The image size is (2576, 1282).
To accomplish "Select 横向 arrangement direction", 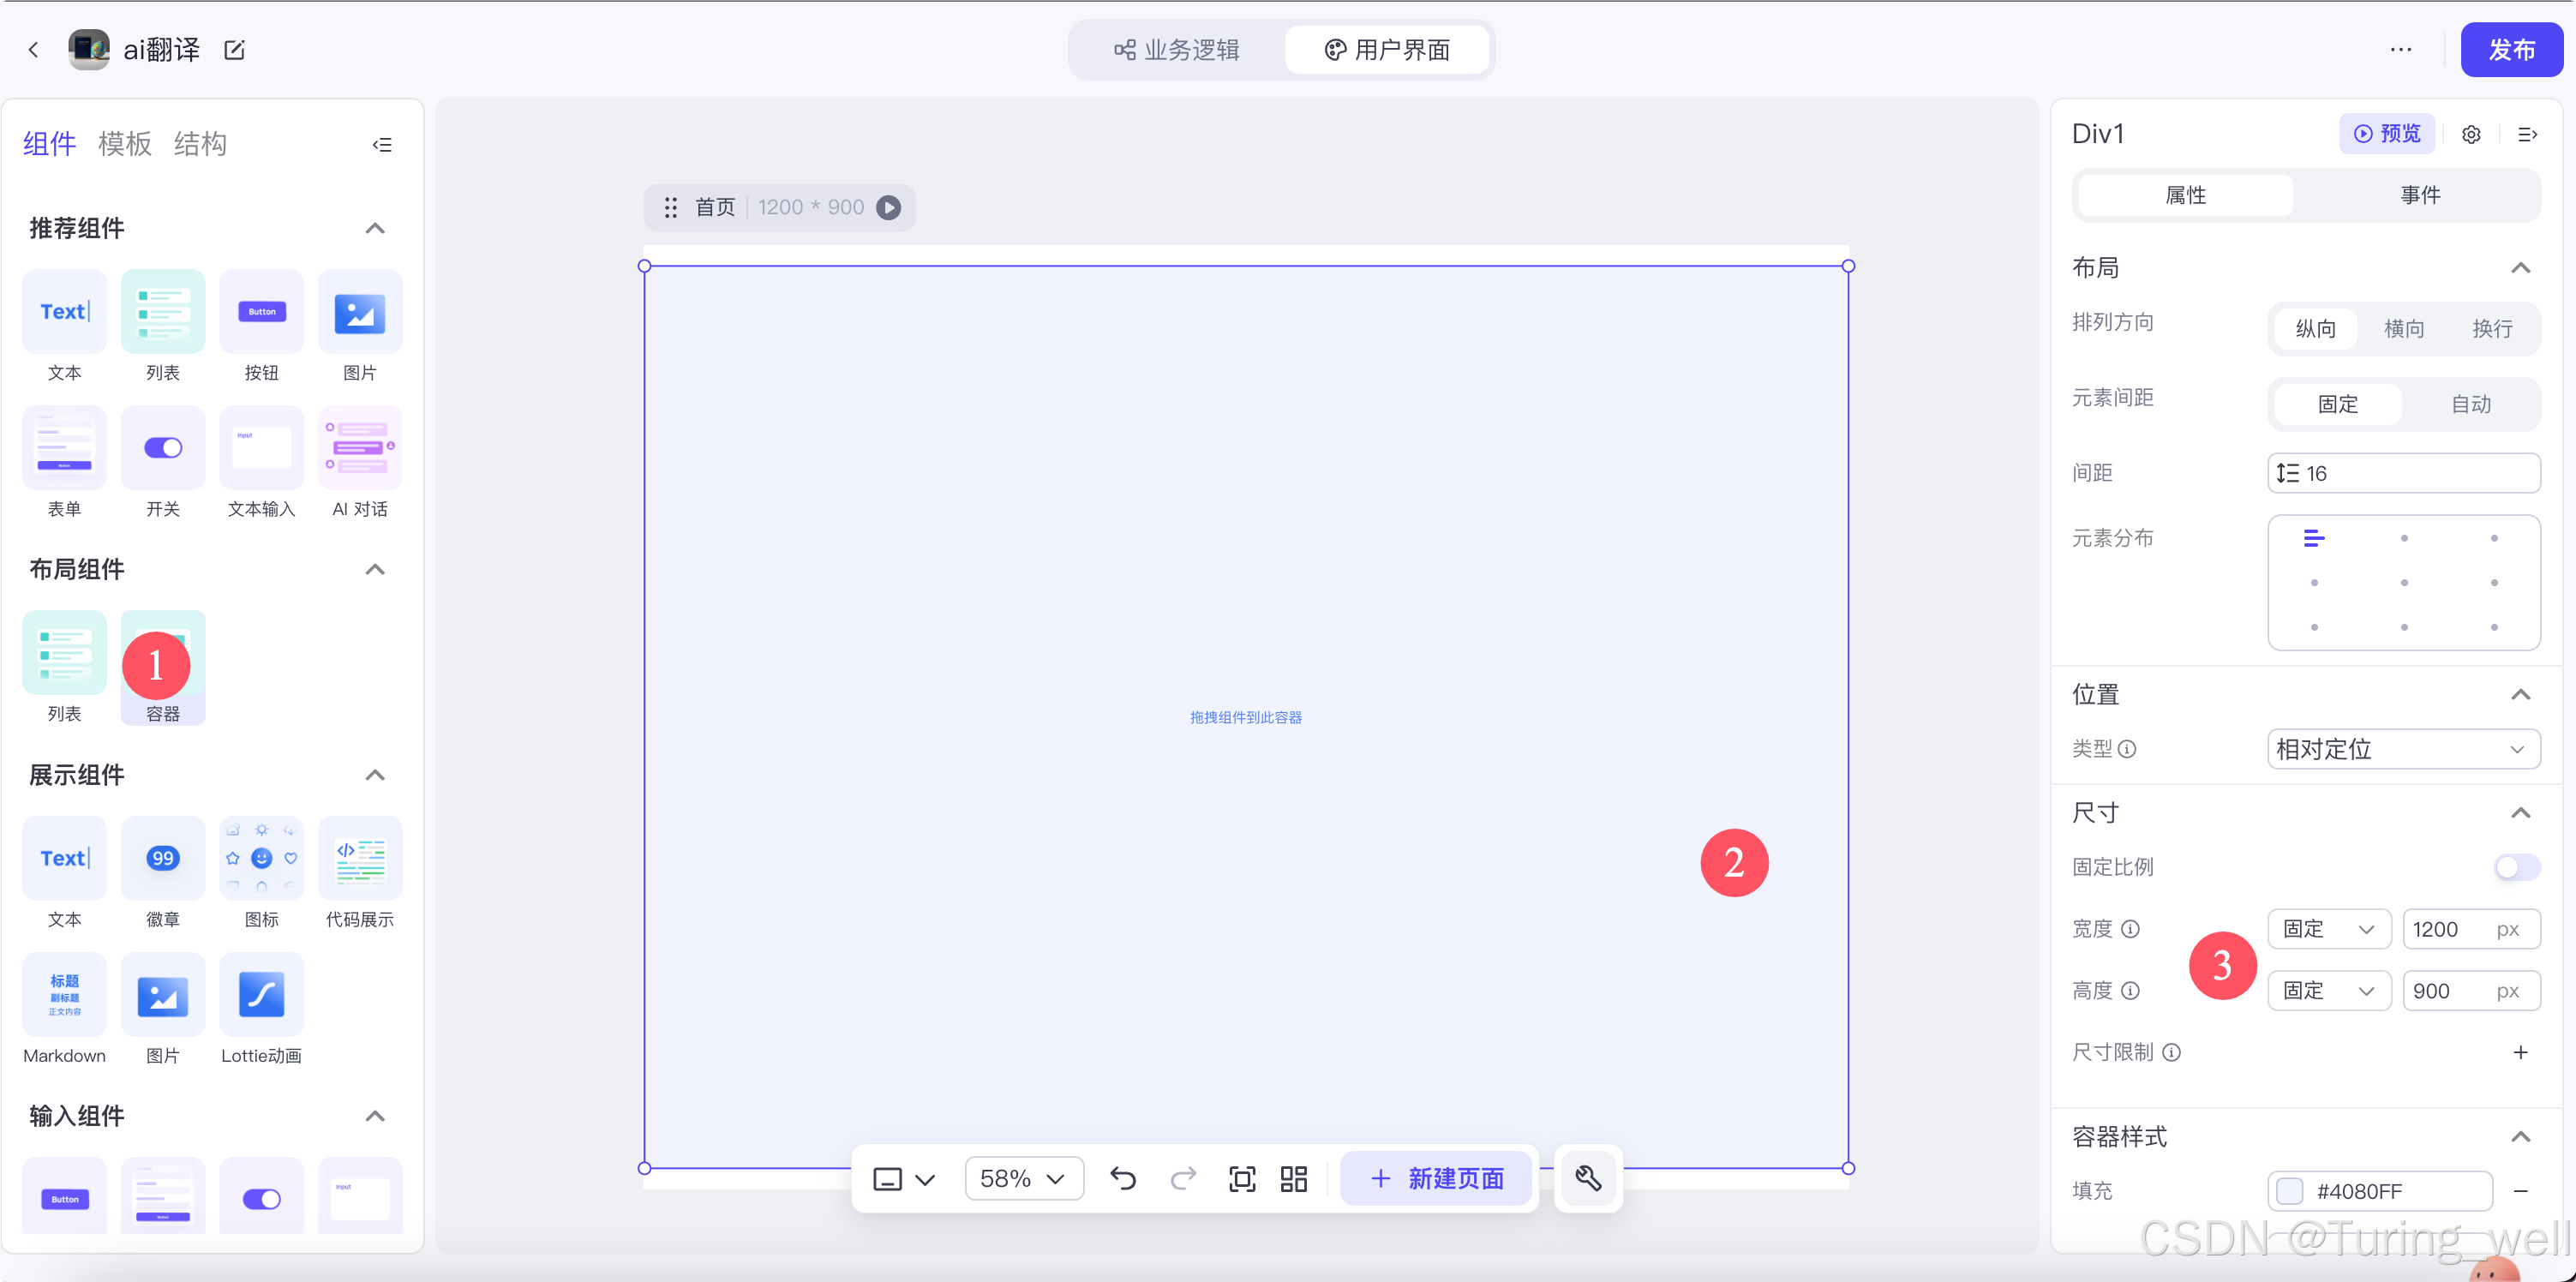I will tap(2403, 329).
